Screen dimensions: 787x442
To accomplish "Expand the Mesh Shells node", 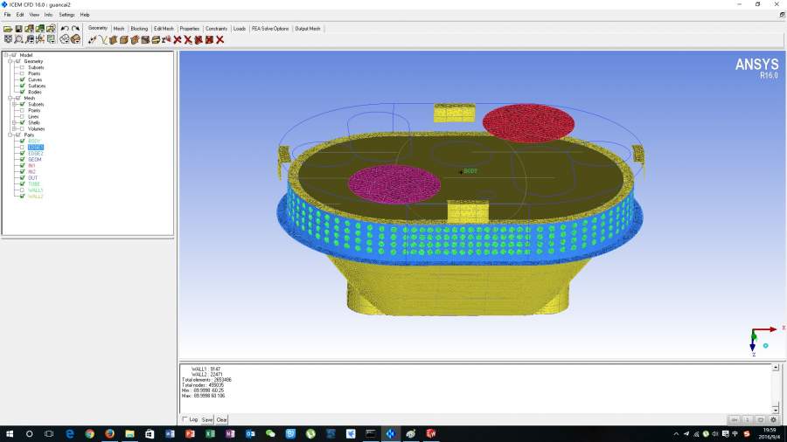I will coord(14,122).
